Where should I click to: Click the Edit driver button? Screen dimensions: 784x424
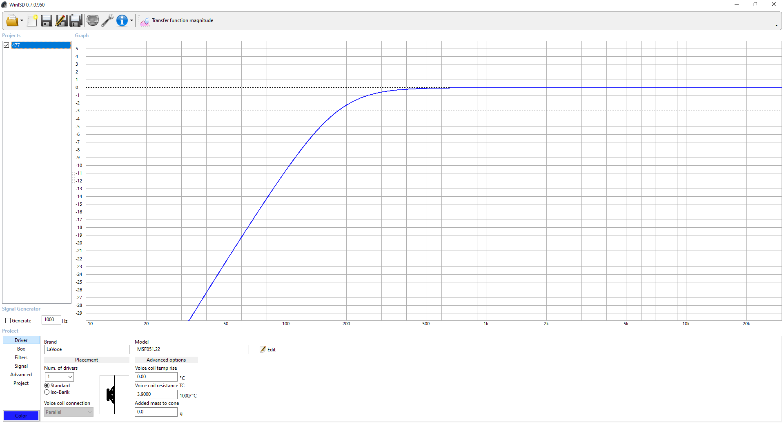click(x=268, y=350)
